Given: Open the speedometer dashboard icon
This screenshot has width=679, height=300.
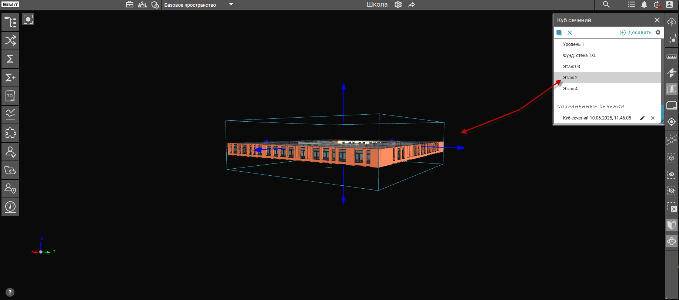Looking at the screenshot, I should pyautogui.click(x=10, y=207).
